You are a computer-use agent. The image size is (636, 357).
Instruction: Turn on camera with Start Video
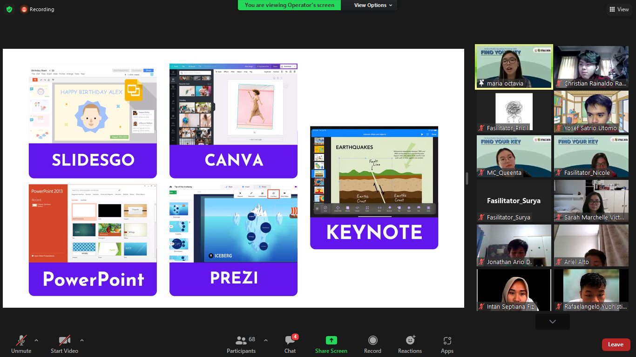[64, 344]
